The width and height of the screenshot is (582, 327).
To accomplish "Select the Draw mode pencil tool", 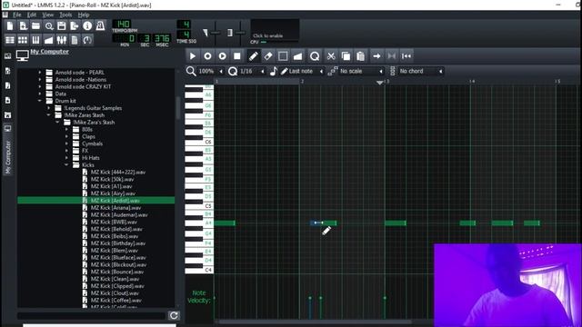I will click(x=253, y=56).
